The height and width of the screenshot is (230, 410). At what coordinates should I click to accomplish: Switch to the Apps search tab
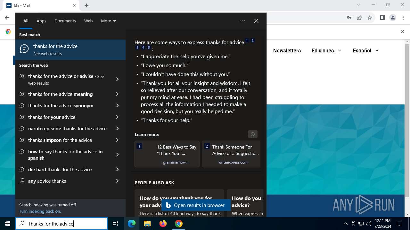(41, 21)
